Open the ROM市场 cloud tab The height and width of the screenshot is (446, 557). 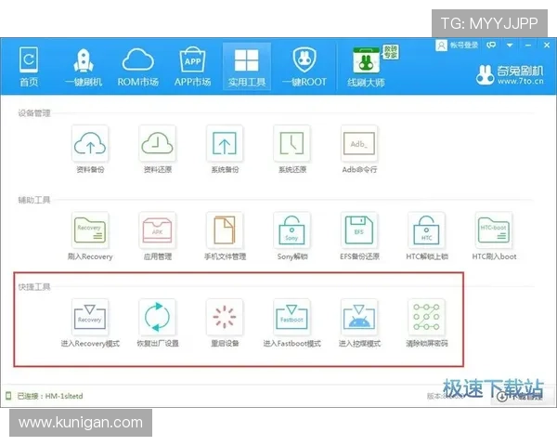click(x=137, y=67)
